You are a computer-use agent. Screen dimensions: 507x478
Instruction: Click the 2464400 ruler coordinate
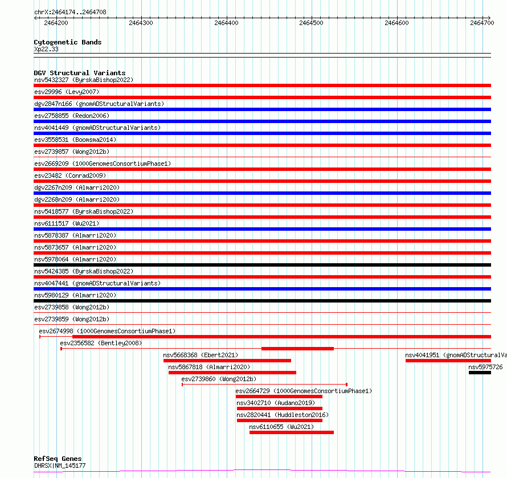click(x=226, y=23)
